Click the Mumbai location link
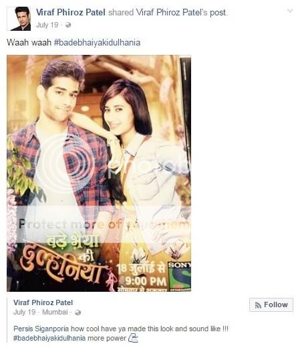Viewport: 296px width, 348px height. [x=55, y=312]
